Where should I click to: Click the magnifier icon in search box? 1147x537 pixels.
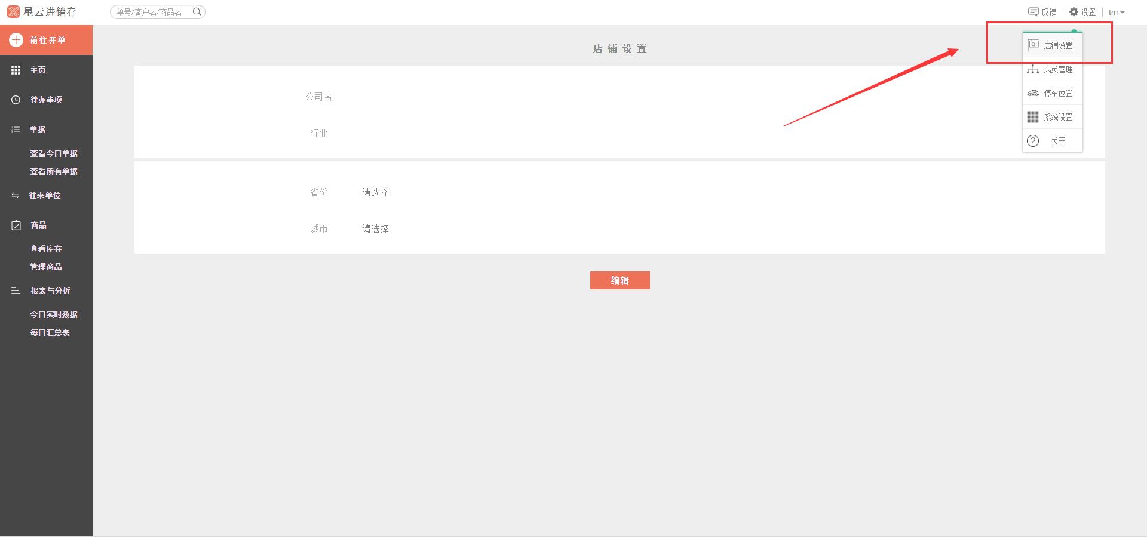click(x=197, y=12)
